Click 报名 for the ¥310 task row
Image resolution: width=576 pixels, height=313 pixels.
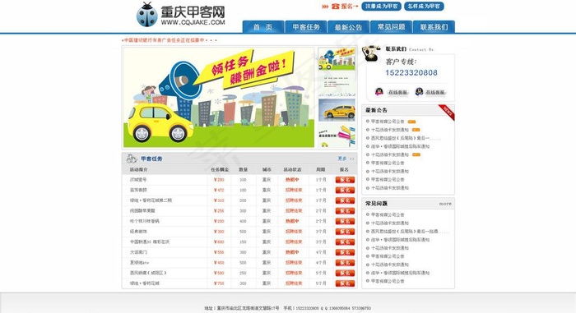click(x=345, y=200)
